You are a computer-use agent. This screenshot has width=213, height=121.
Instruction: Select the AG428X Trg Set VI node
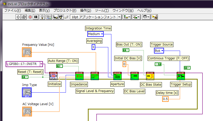pyautogui.click(x=181, y=76)
